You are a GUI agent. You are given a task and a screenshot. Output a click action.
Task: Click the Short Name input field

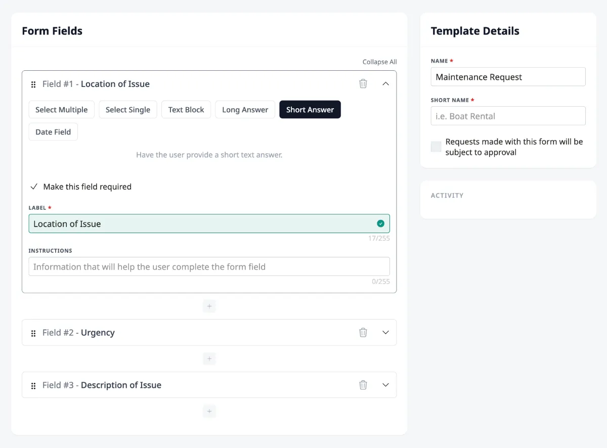click(508, 116)
